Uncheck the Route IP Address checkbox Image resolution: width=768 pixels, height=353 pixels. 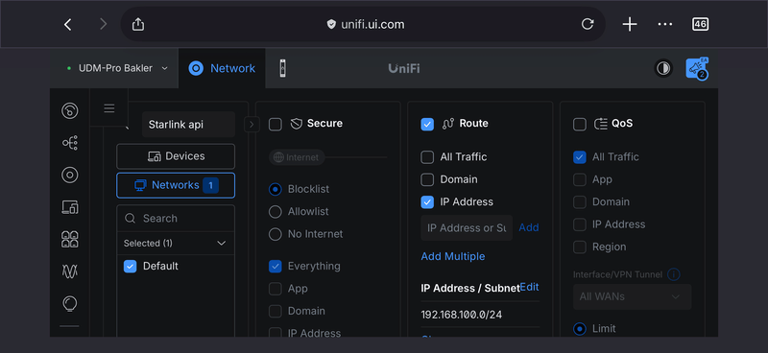pyautogui.click(x=427, y=201)
